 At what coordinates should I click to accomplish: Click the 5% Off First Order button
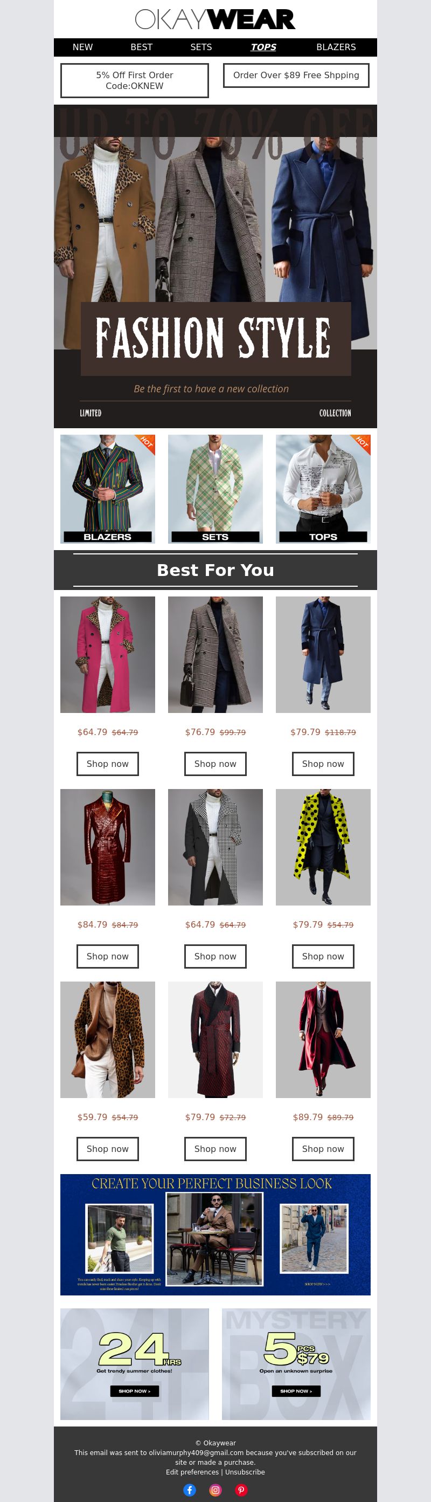(x=135, y=80)
